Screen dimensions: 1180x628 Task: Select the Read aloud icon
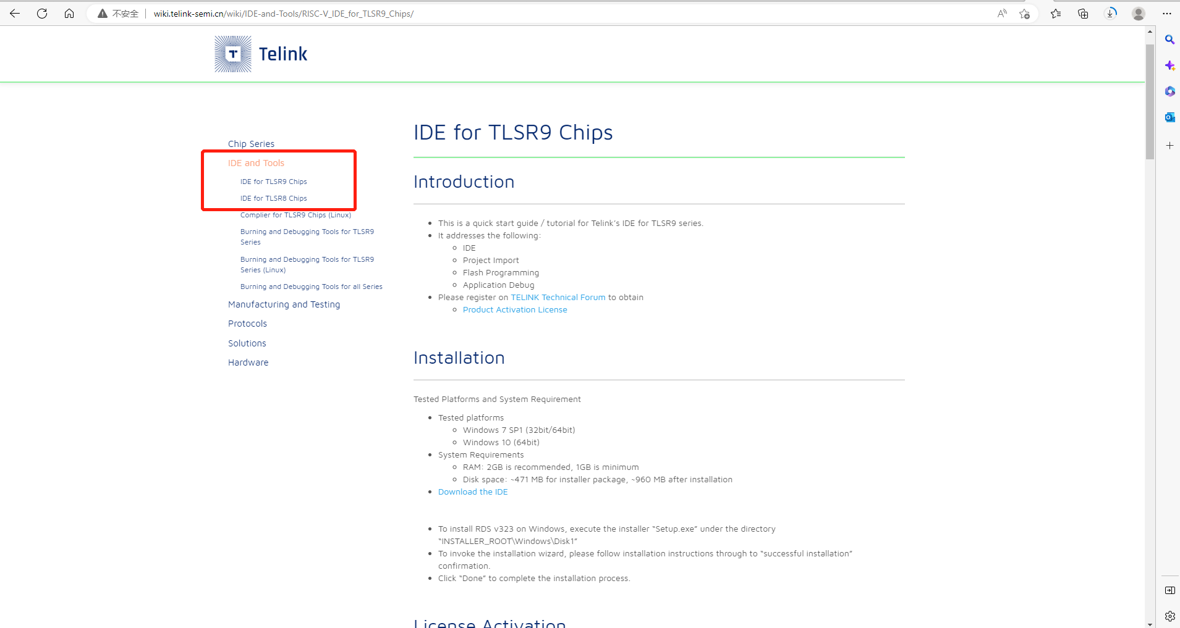(x=1001, y=13)
